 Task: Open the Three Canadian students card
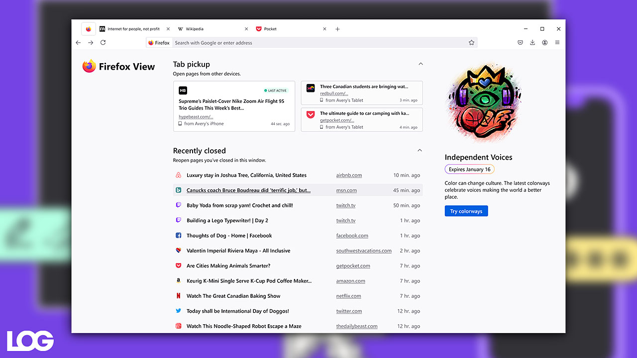(362, 92)
